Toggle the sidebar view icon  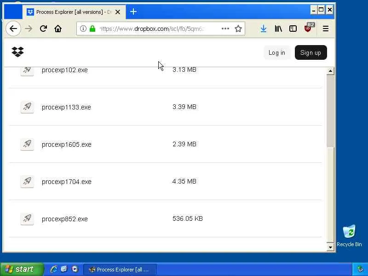(x=293, y=29)
